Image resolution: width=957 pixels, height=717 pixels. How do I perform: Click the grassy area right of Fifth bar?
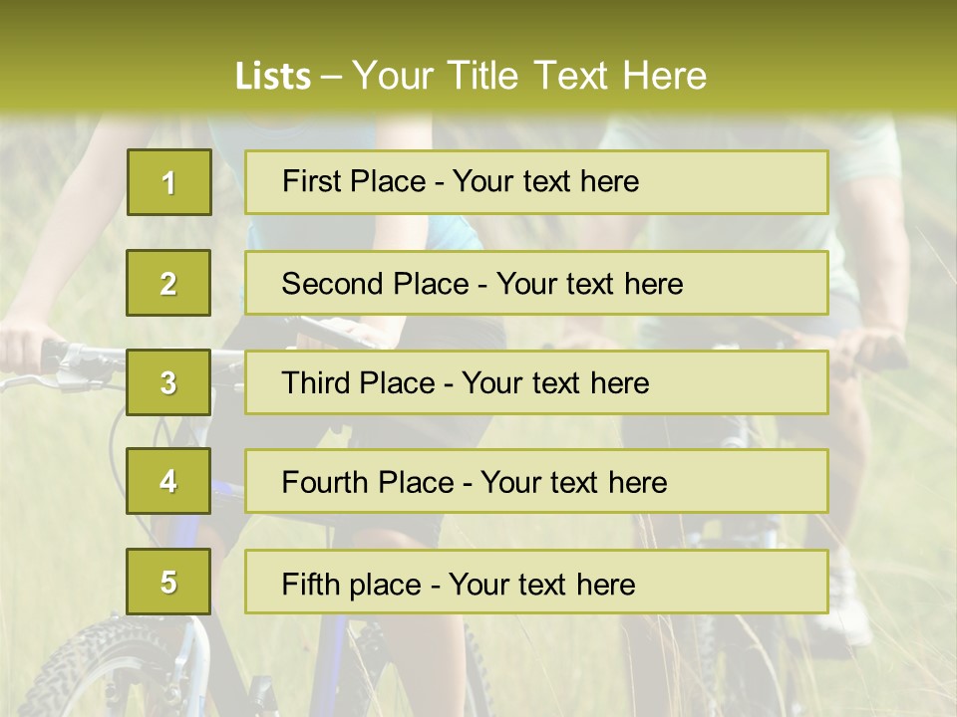point(892,583)
